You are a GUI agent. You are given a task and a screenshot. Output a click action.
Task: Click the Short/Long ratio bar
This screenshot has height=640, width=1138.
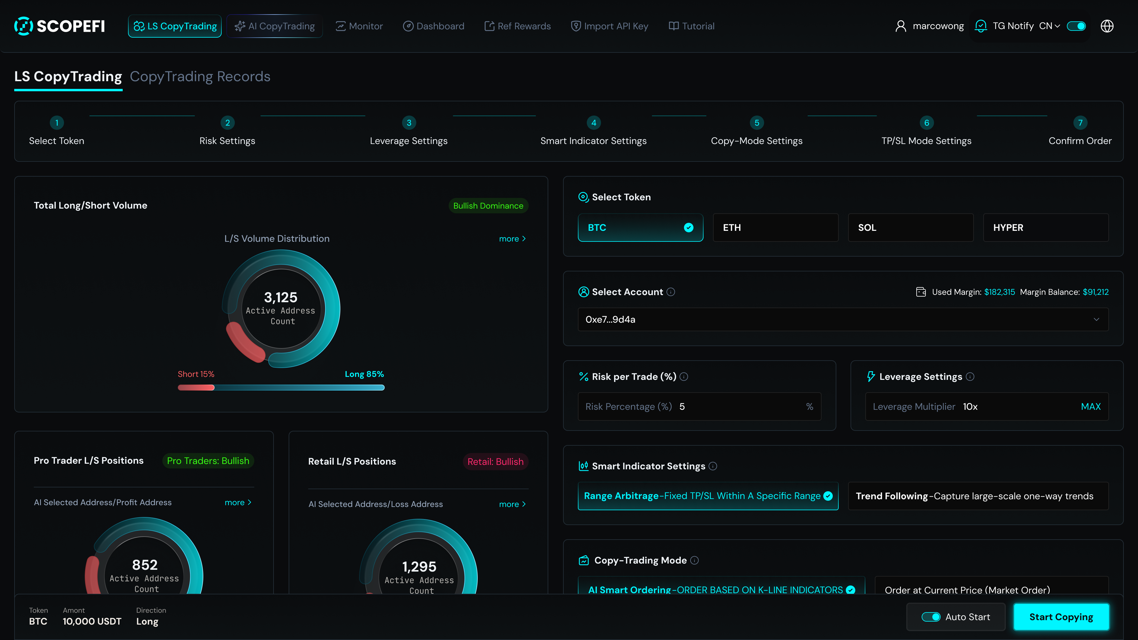(x=281, y=387)
